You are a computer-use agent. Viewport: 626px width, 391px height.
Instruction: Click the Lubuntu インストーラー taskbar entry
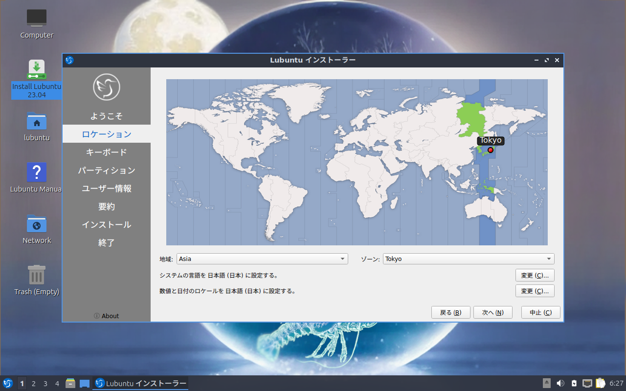pos(141,383)
